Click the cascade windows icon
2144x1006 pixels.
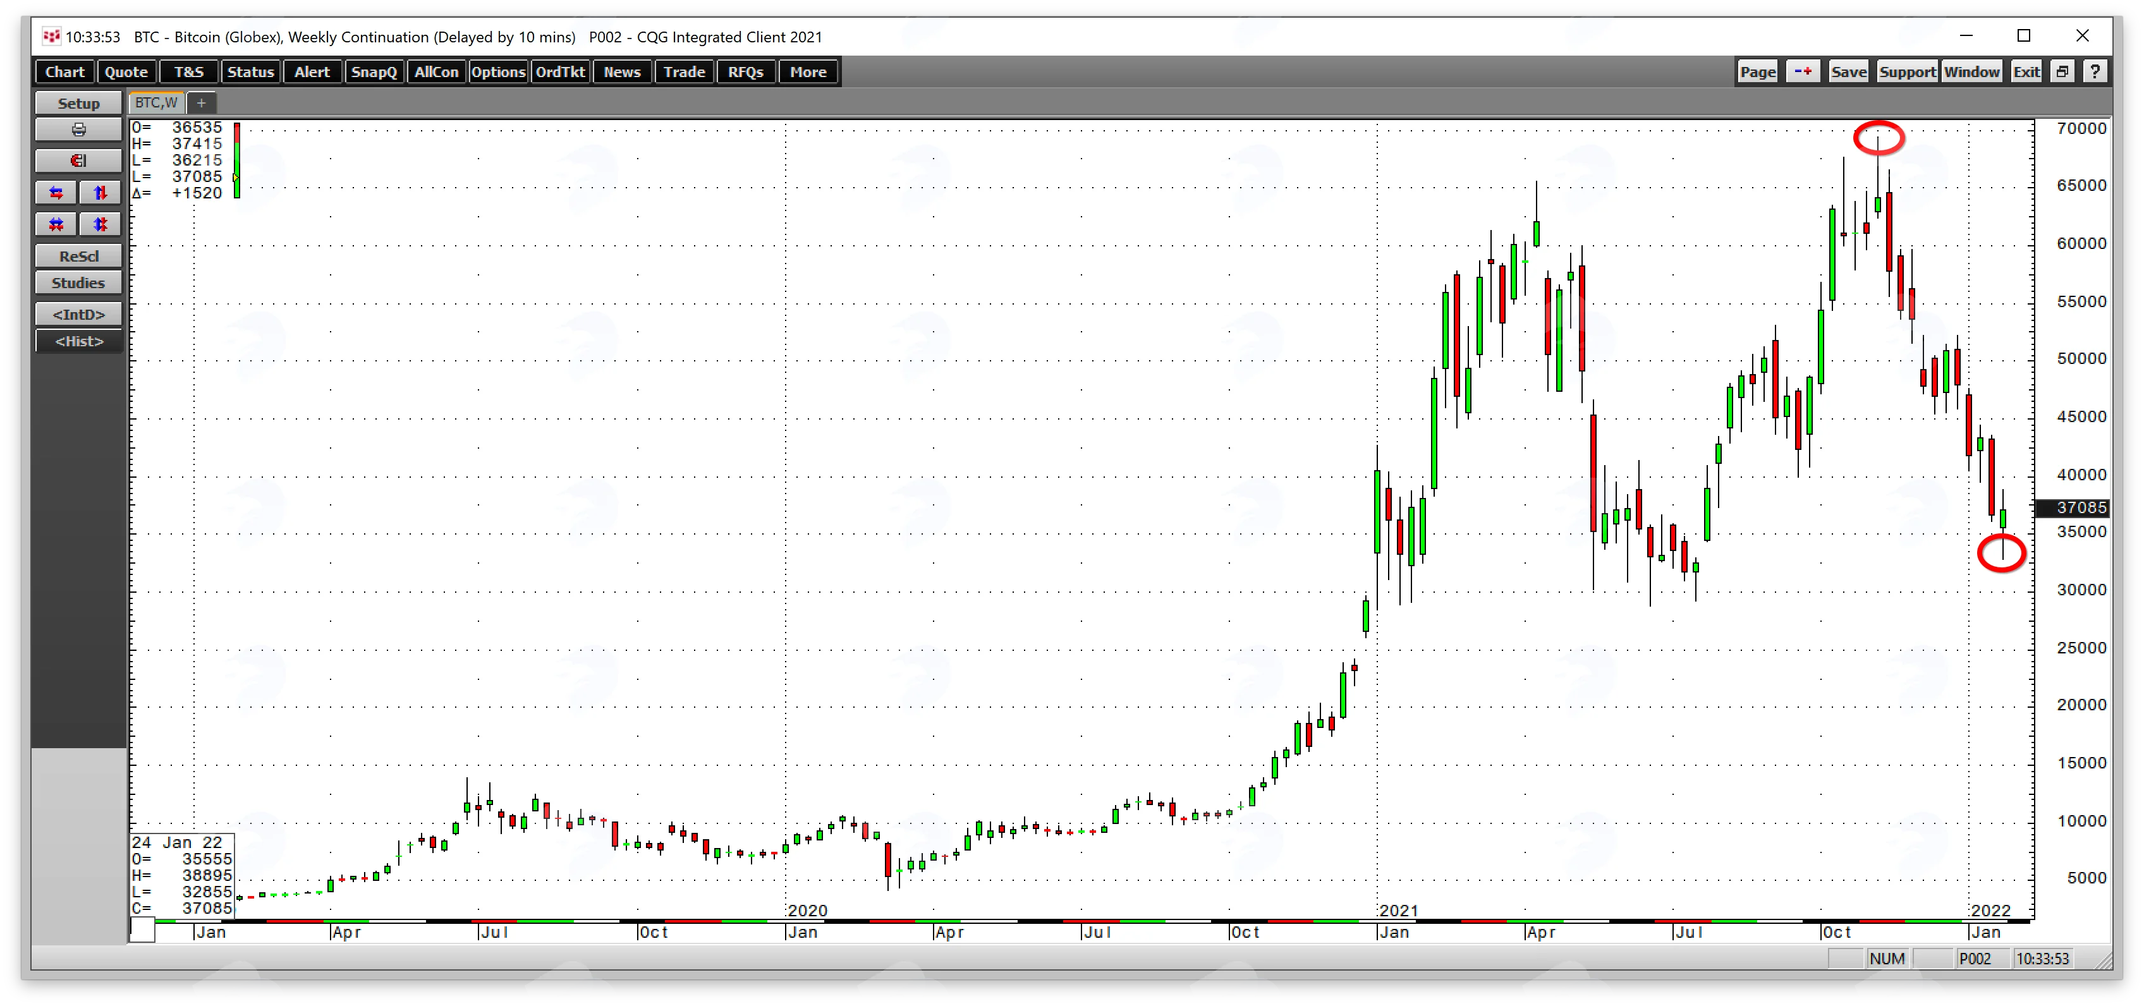(2062, 71)
